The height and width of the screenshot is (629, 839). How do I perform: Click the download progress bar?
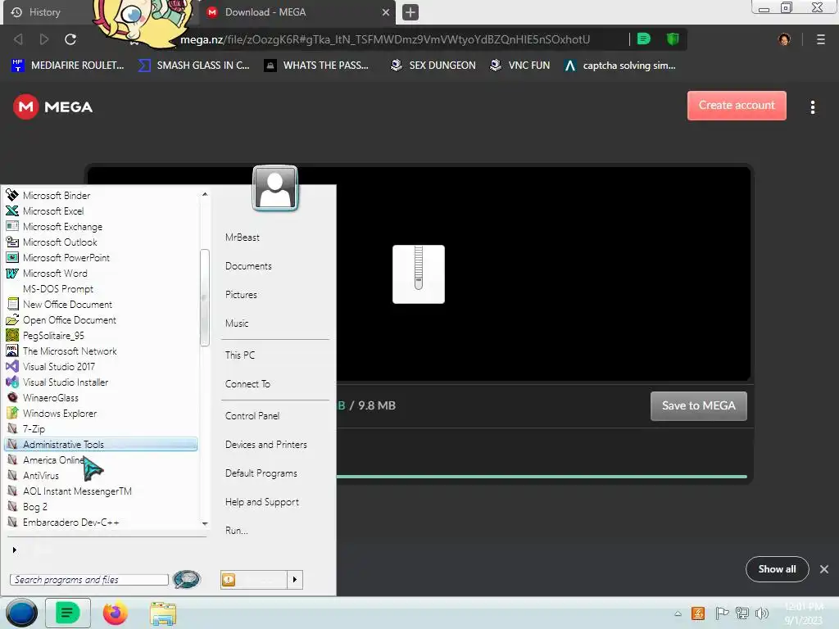coord(542,476)
